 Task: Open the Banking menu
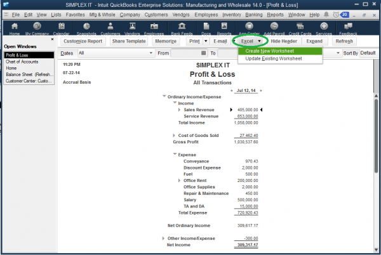[x=254, y=15]
